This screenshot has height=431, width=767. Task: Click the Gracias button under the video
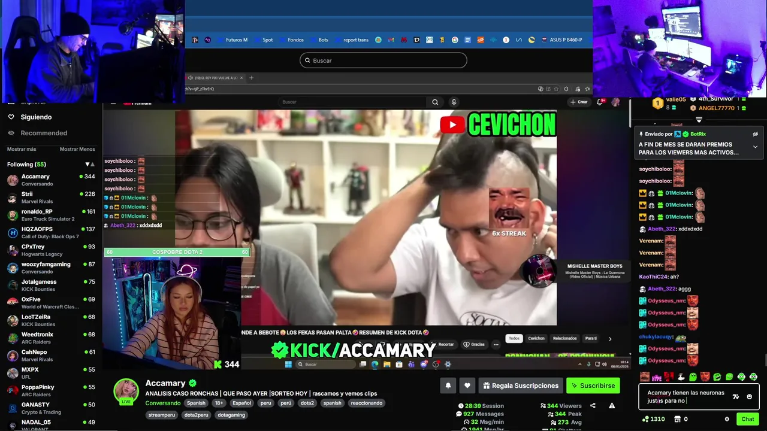tap(474, 344)
